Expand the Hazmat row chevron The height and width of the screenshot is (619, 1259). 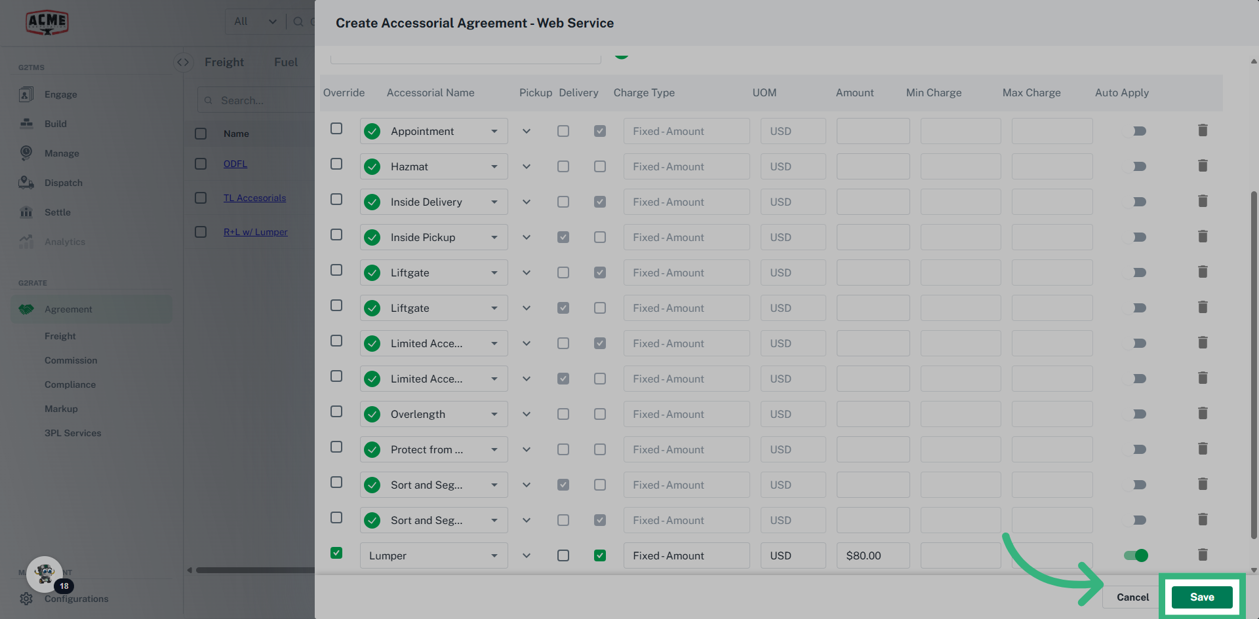coord(527,166)
